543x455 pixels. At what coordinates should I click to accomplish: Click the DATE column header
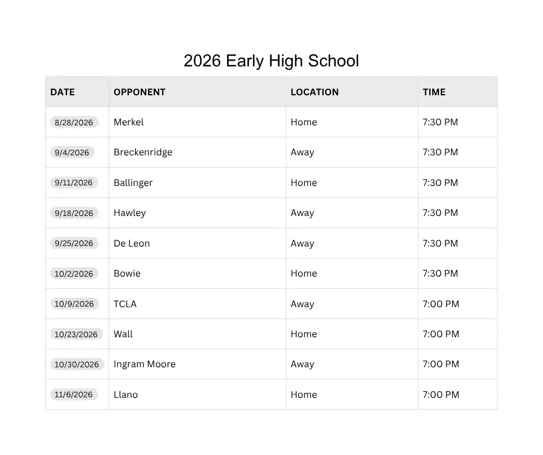(63, 92)
